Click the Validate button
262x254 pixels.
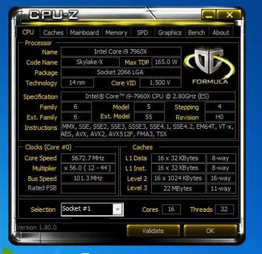click(153, 231)
